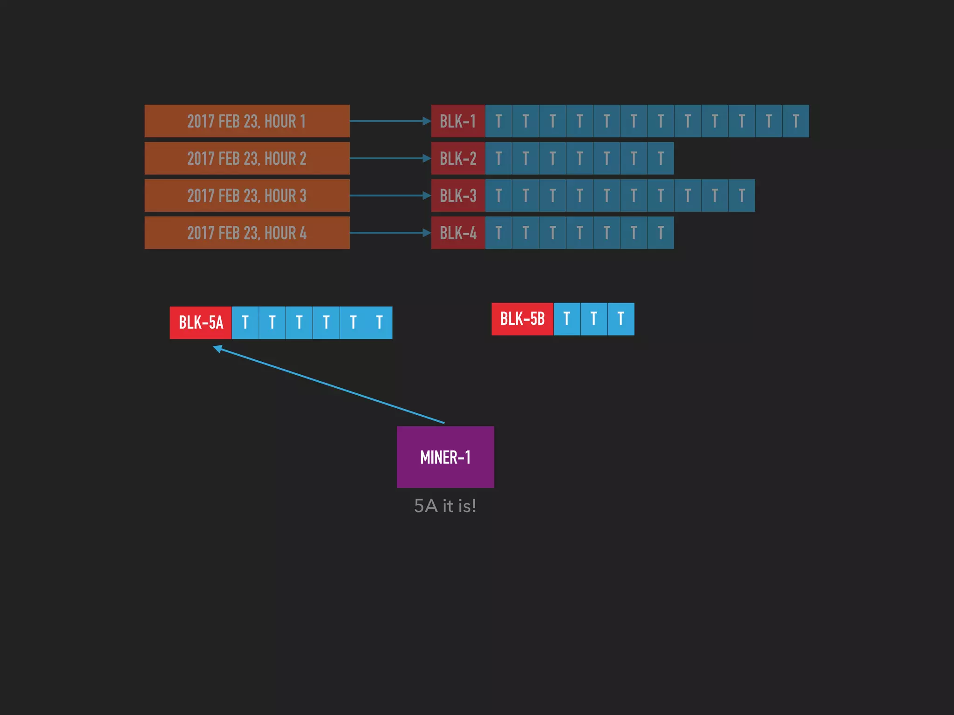Click arrow from MINER-1 to BLK-5A

pyautogui.click(x=328, y=384)
